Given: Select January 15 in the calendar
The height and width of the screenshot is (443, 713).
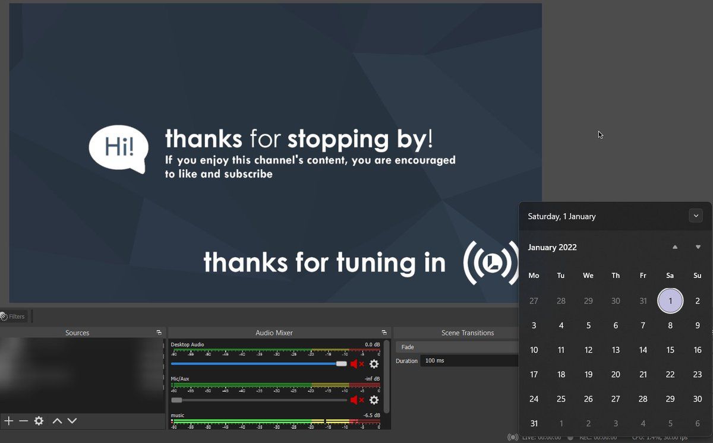Looking at the screenshot, I should [670, 350].
